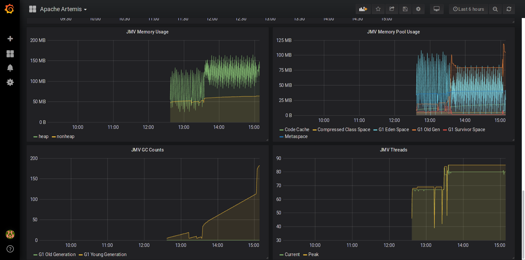Share the dashboard via share icon
This screenshot has height=260, width=525.
click(x=392, y=9)
